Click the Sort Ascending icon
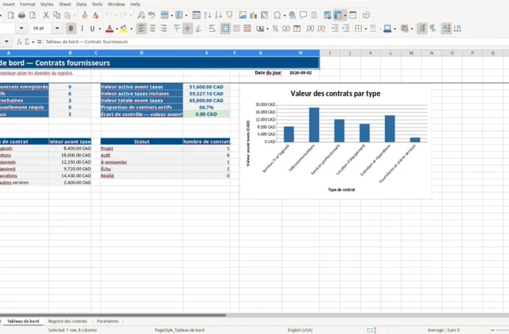 pos(208,15)
